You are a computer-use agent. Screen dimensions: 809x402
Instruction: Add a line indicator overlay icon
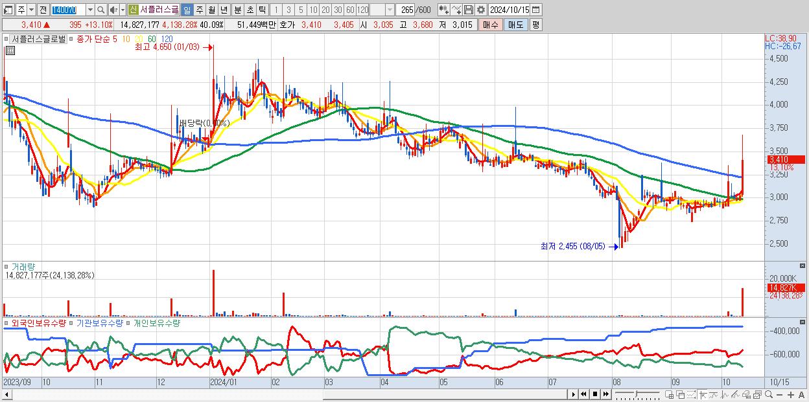tap(456, 10)
